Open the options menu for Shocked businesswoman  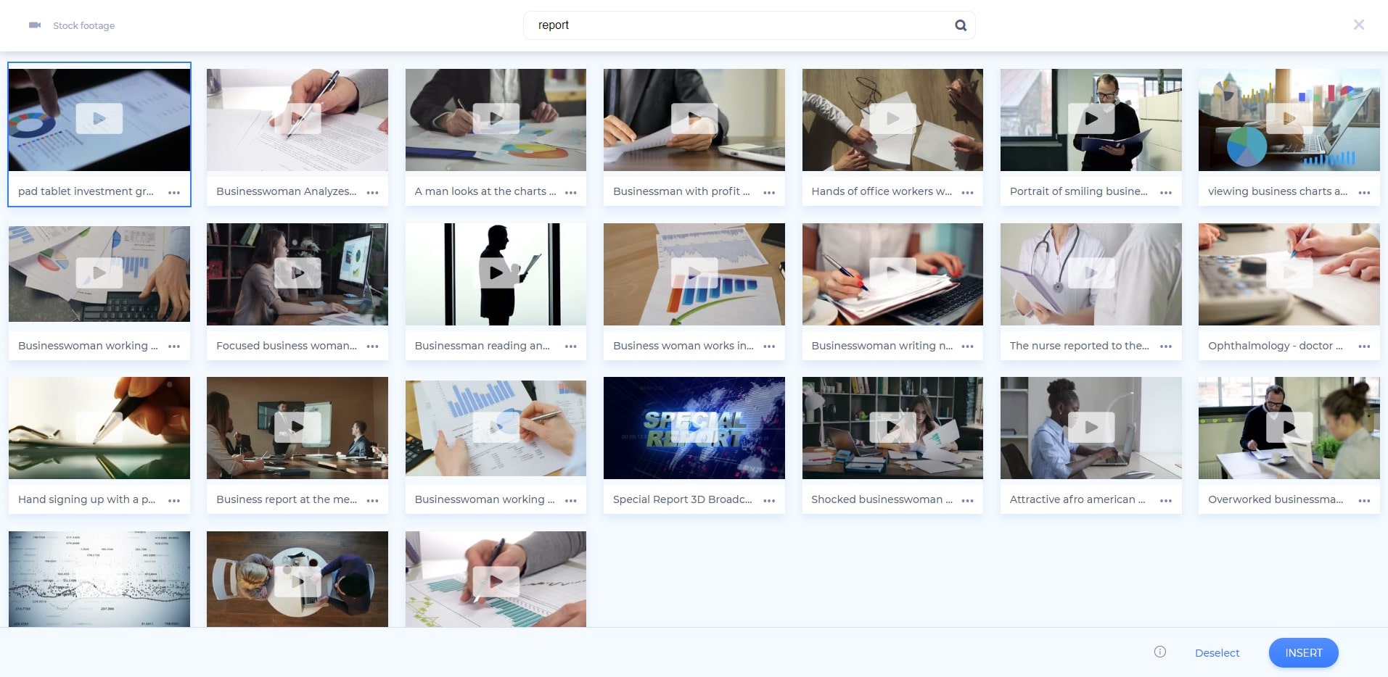[x=968, y=500]
